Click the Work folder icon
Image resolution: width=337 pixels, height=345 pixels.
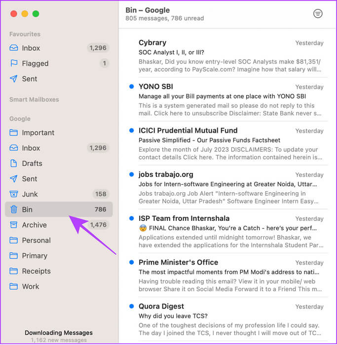pos(14,286)
